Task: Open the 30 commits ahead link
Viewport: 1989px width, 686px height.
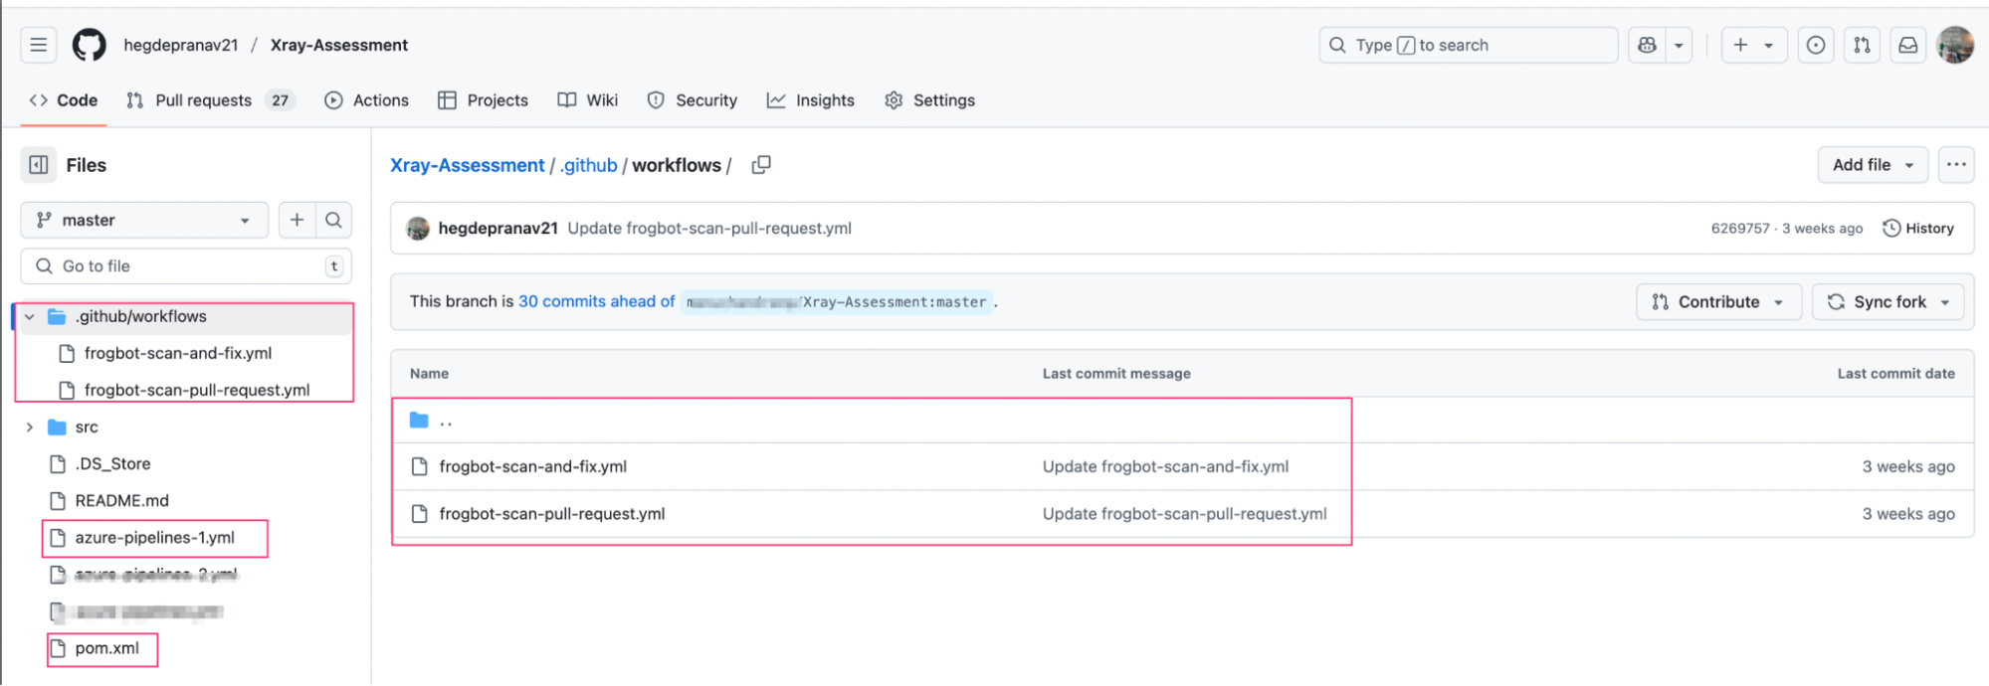Action: [596, 301]
